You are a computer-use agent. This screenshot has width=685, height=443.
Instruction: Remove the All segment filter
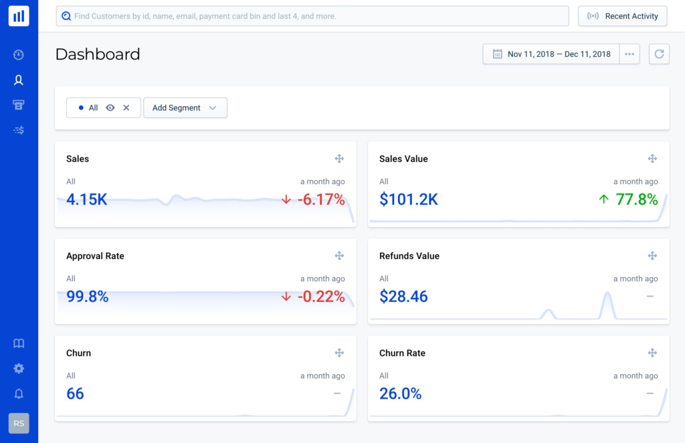point(126,108)
